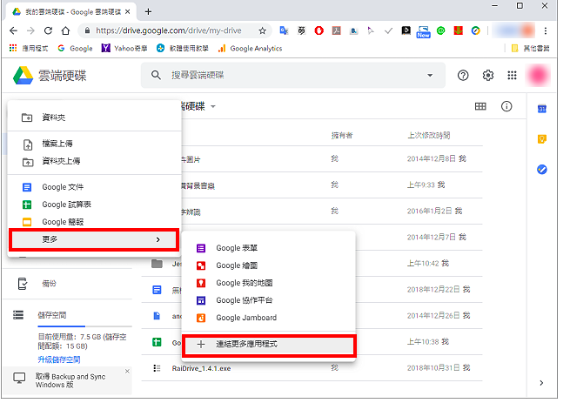Open the Google apps grid icon
The height and width of the screenshot is (403, 570).
(x=512, y=75)
